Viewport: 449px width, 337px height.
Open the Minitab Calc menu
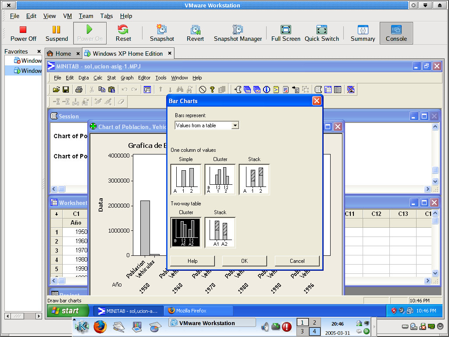[x=98, y=78]
